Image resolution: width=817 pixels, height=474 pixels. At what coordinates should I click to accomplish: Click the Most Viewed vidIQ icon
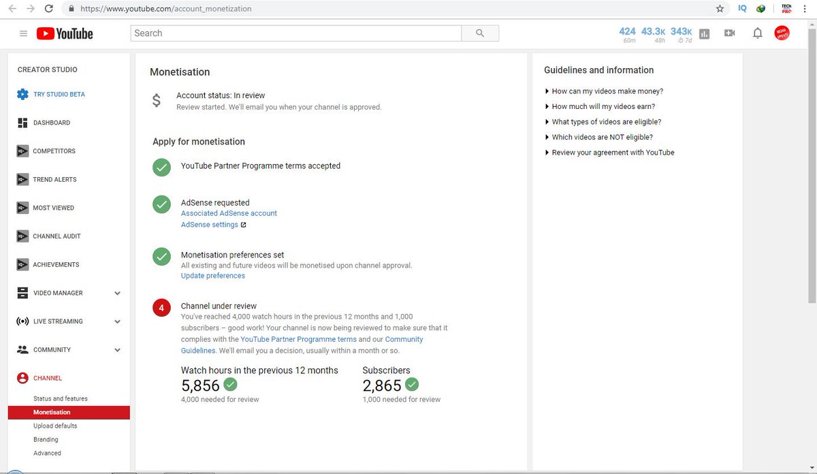pyautogui.click(x=22, y=208)
